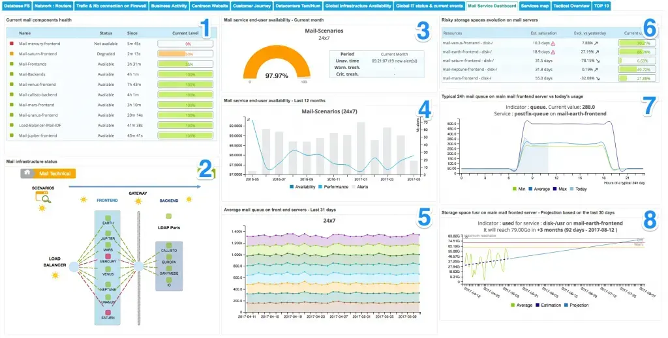Switch to the Customer Journey tab

point(251,6)
